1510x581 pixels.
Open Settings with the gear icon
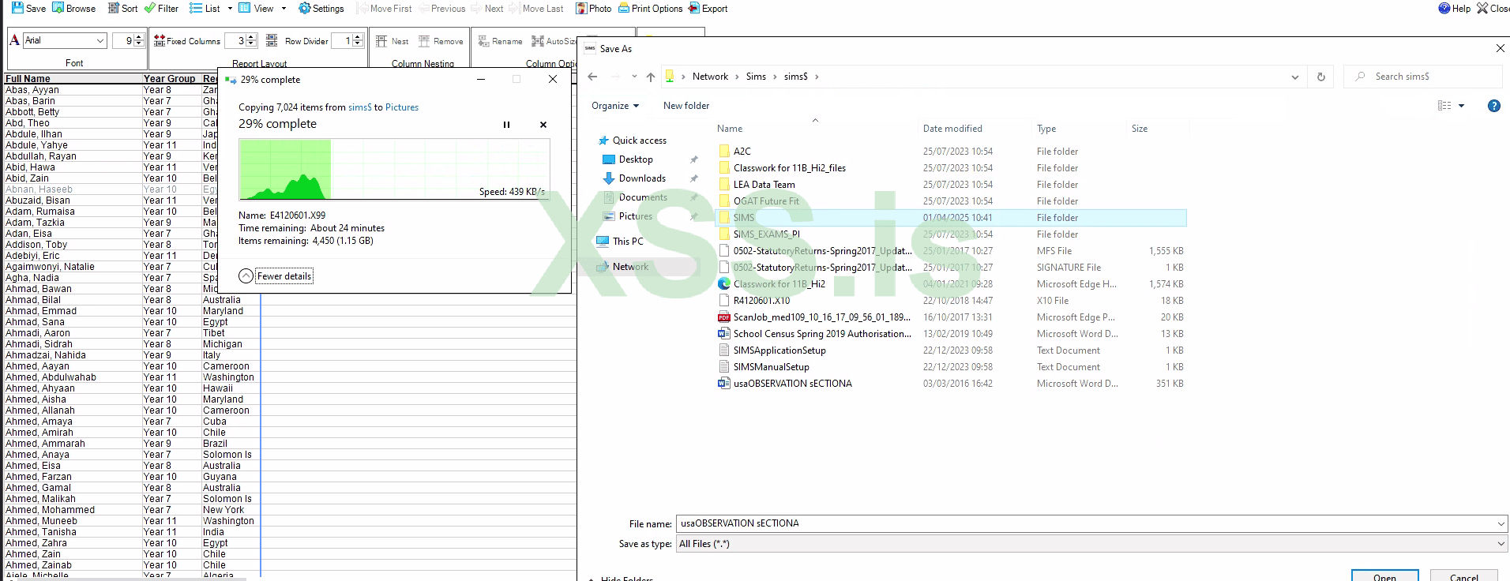321,9
